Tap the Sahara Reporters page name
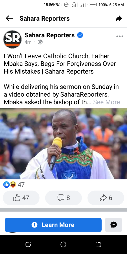Viewport: 127px width, 254px height. tap(49, 35)
